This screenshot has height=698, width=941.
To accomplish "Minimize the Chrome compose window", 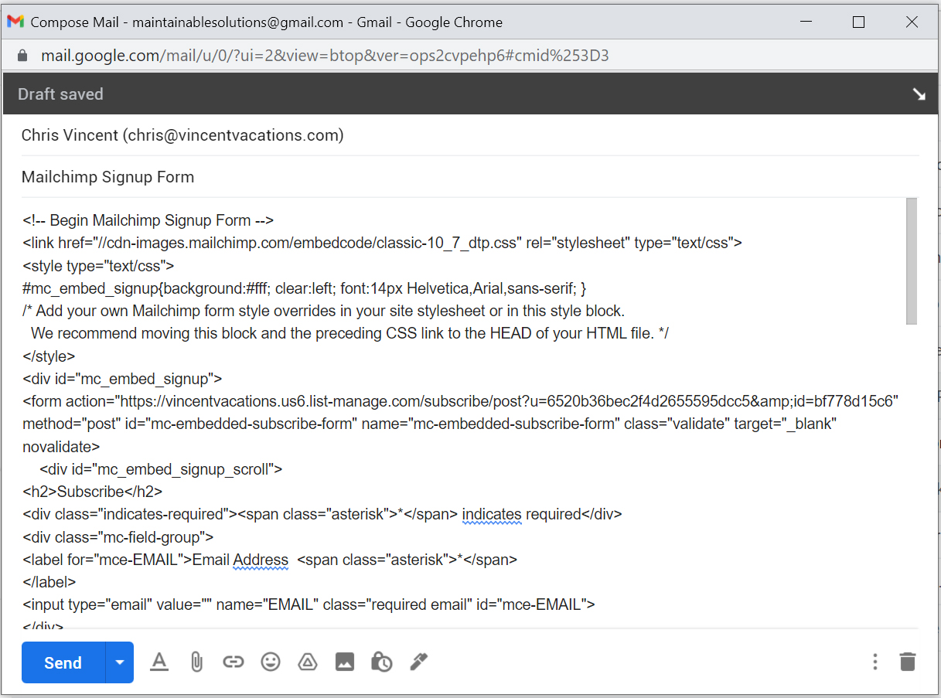I will point(806,22).
